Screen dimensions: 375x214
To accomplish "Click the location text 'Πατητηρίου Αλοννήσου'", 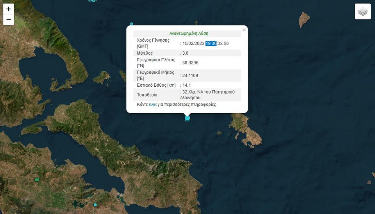I will (x=208, y=95).
